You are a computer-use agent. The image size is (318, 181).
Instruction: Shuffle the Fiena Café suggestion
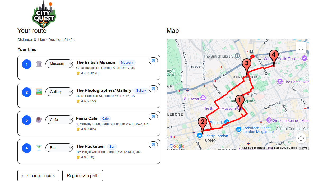(153, 117)
